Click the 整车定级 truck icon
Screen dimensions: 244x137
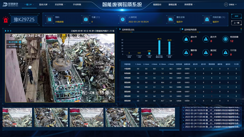coord(170,19)
